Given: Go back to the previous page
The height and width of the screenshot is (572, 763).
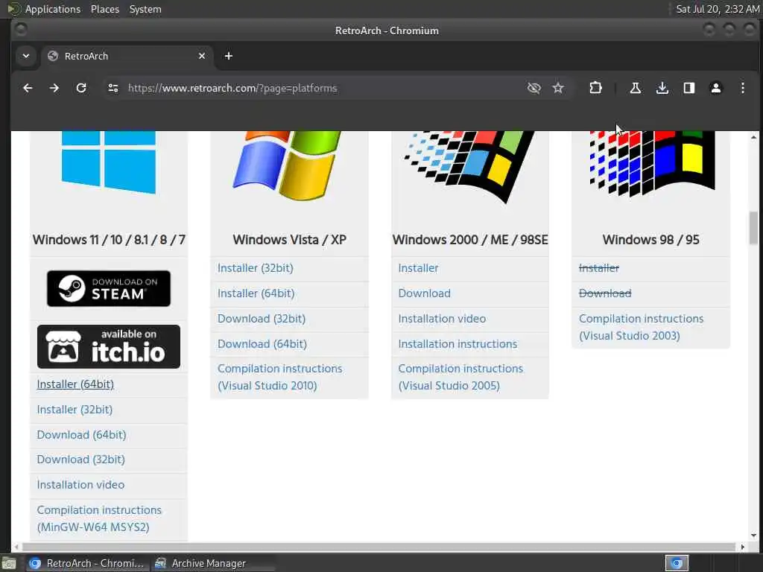Looking at the screenshot, I should (28, 88).
